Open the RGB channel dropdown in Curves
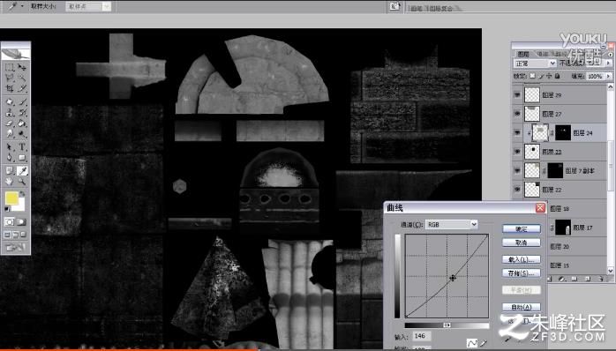The width and height of the screenshot is (616, 351). (452, 224)
